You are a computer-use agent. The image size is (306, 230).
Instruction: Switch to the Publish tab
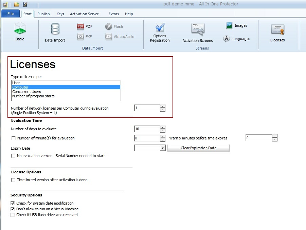[x=43, y=14]
